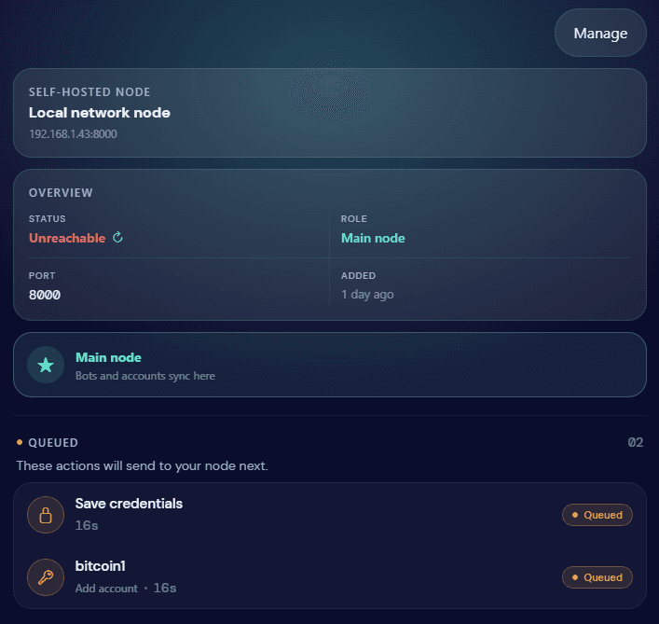Viewport: 659px width, 624px height.
Task: Click the Add account label under bitcoin1
Action: click(x=106, y=589)
